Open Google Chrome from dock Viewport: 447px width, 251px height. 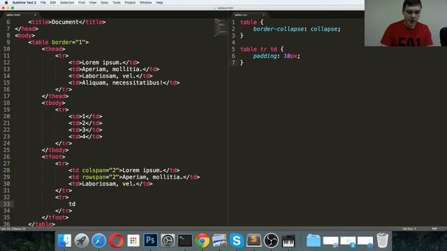pyautogui.click(x=203, y=241)
